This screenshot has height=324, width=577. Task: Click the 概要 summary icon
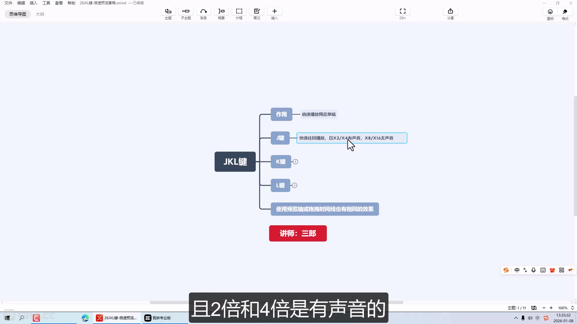tap(221, 11)
